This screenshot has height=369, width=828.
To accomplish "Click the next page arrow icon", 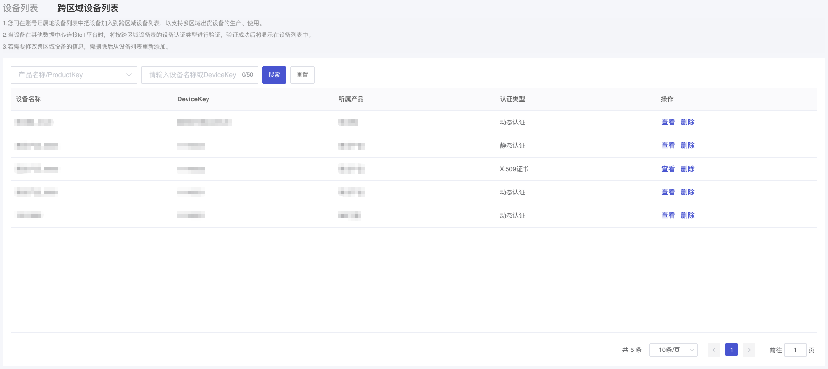I will tap(749, 350).
